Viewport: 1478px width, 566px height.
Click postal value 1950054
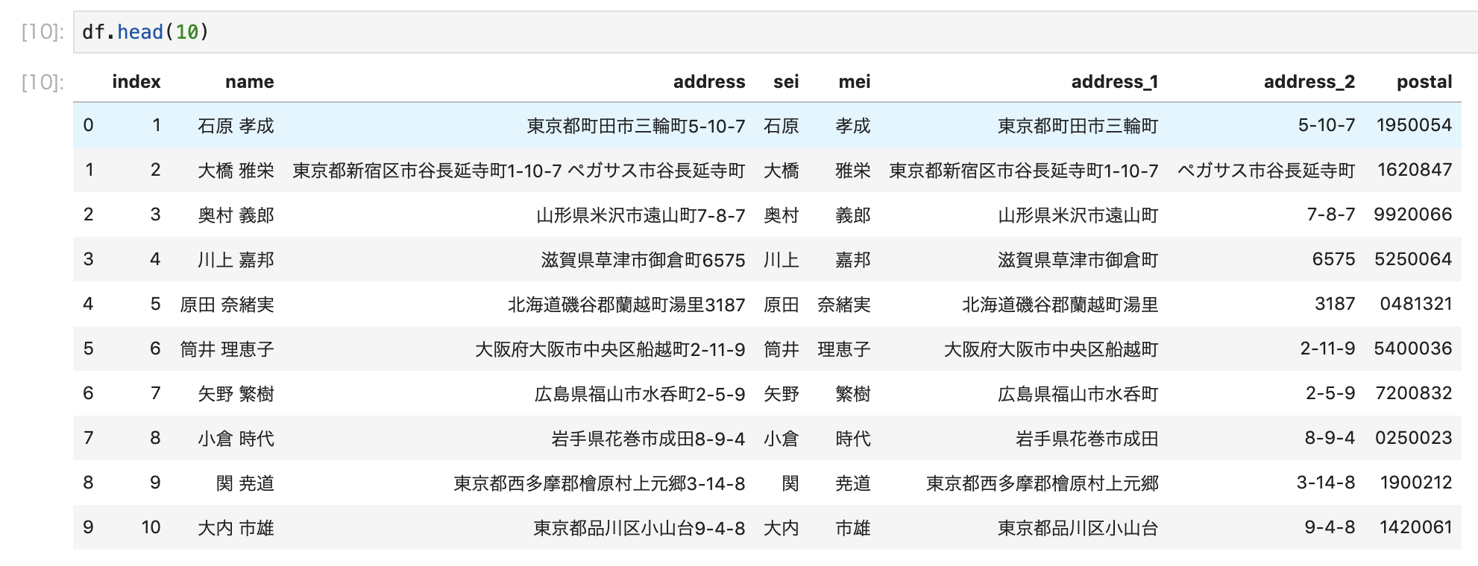pos(1414,125)
